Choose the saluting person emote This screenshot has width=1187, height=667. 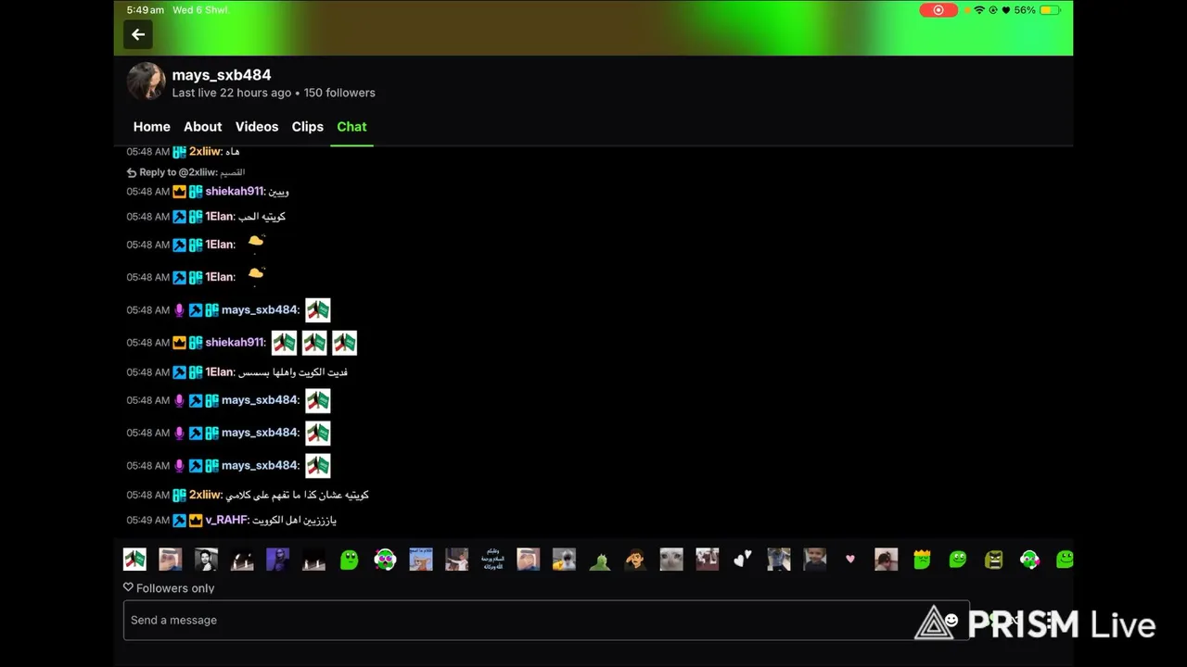[x=635, y=560]
